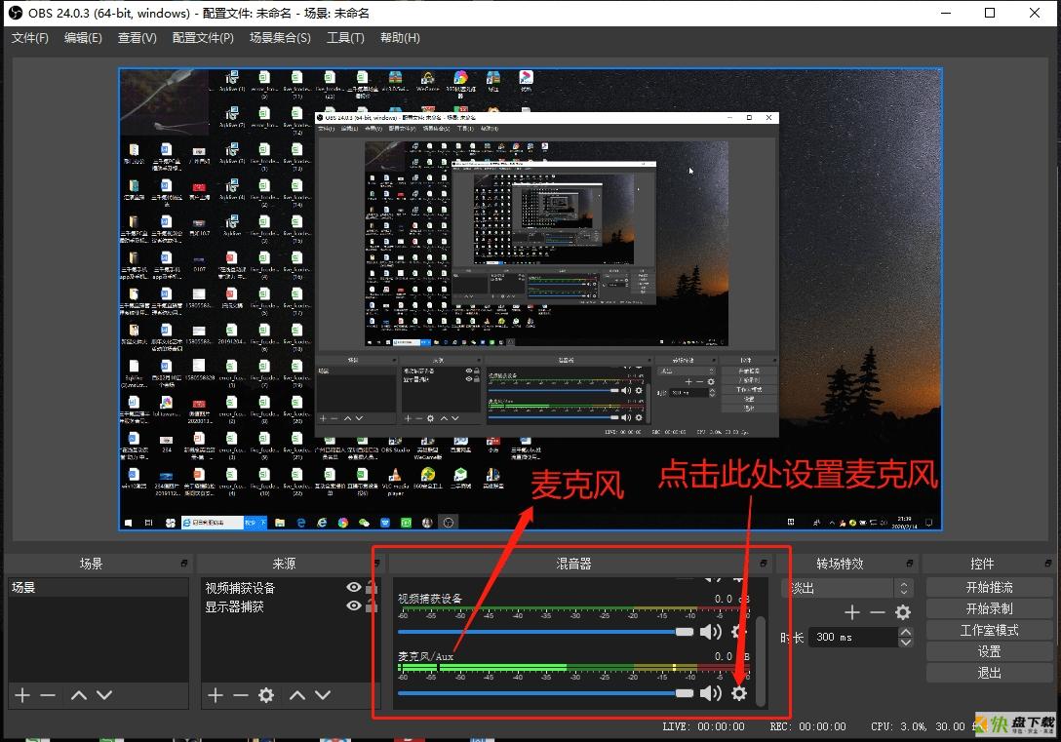Remove selected source in 来源 panel
The image size is (1061, 742).
[240, 695]
